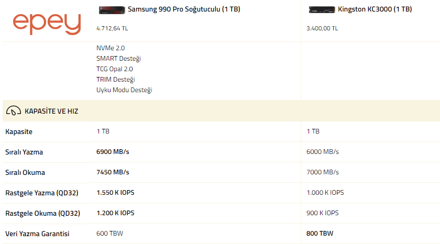Click the TRIM Desteği feature

click(116, 80)
